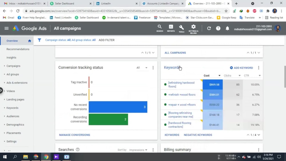This screenshot has width=286, height=161.
Task: Open Landing pages in sidebar
Action: point(15,99)
